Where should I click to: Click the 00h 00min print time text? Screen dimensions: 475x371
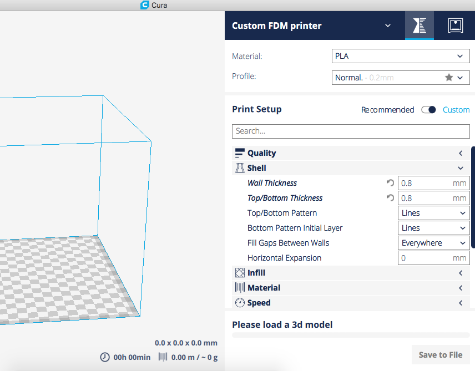(132, 357)
